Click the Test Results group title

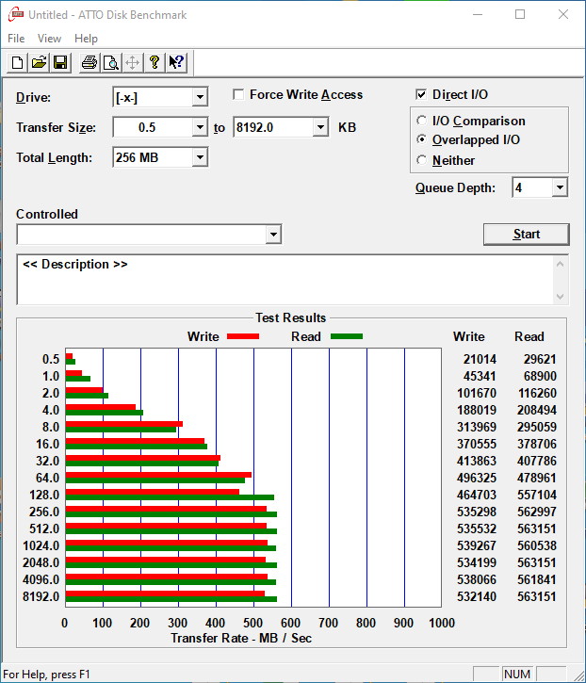(290, 318)
